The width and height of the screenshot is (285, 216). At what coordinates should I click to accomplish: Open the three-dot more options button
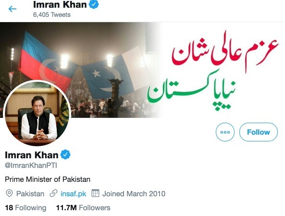click(x=225, y=132)
